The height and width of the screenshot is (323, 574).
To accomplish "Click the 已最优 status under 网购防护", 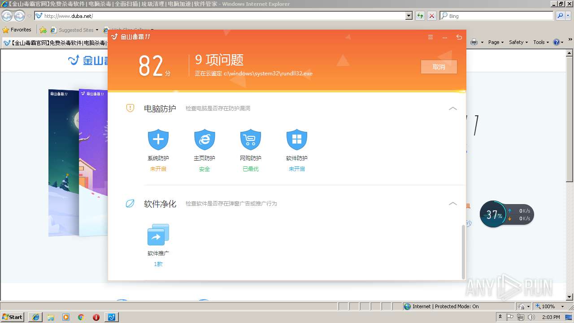I will coord(251,169).
